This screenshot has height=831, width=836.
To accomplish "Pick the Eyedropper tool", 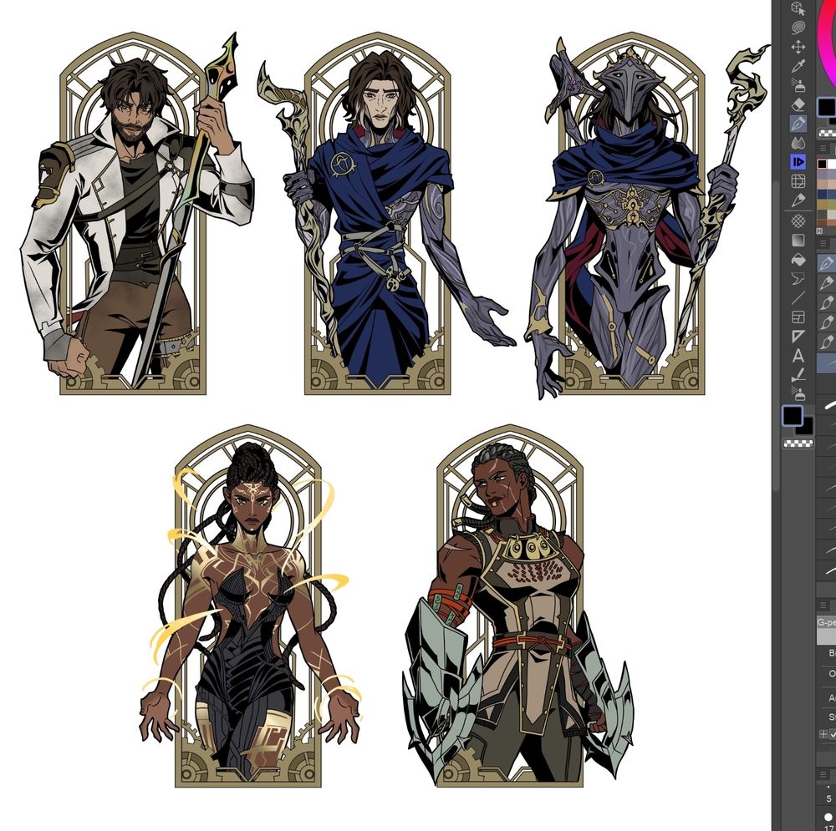I will 798,66.
